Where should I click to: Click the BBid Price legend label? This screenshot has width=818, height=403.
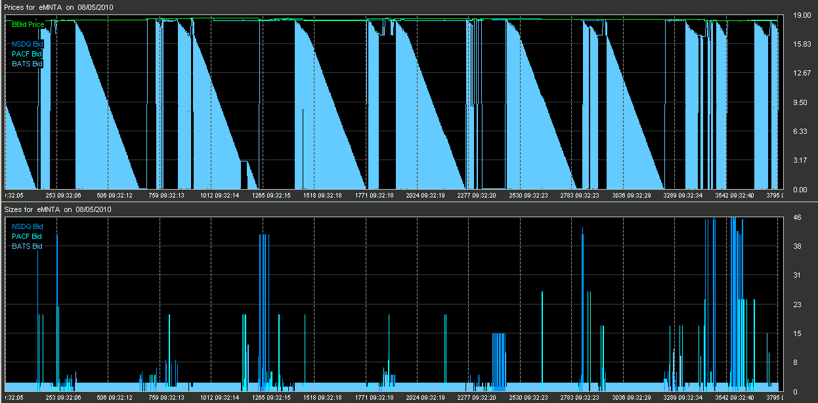click(x=28, y=24)
